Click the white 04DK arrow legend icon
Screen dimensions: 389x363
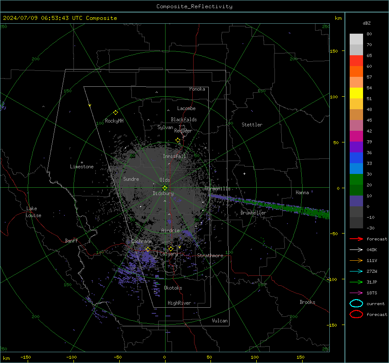[x=356, y=250]
